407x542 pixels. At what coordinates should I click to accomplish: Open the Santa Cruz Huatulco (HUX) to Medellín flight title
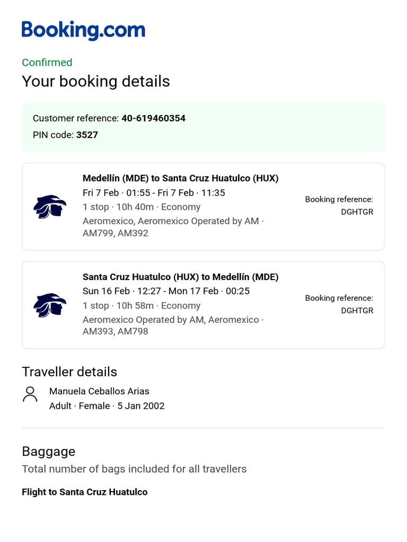coord(180,277)
